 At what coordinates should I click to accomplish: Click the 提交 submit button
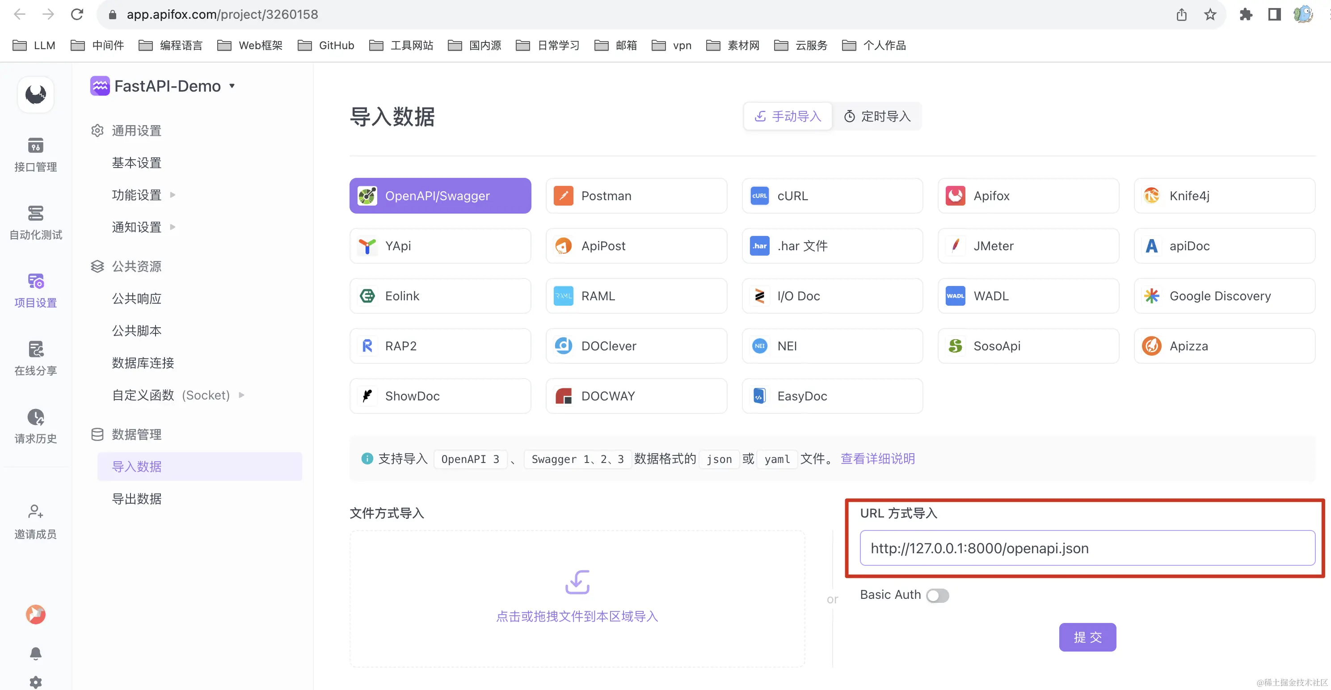tap(1087, 637)
